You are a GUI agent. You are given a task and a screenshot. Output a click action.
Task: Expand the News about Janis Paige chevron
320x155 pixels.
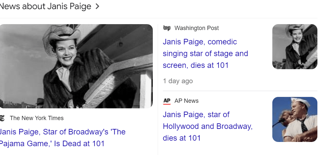97,7
